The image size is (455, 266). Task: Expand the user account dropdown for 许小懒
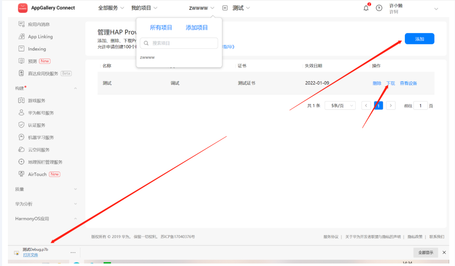436,9
